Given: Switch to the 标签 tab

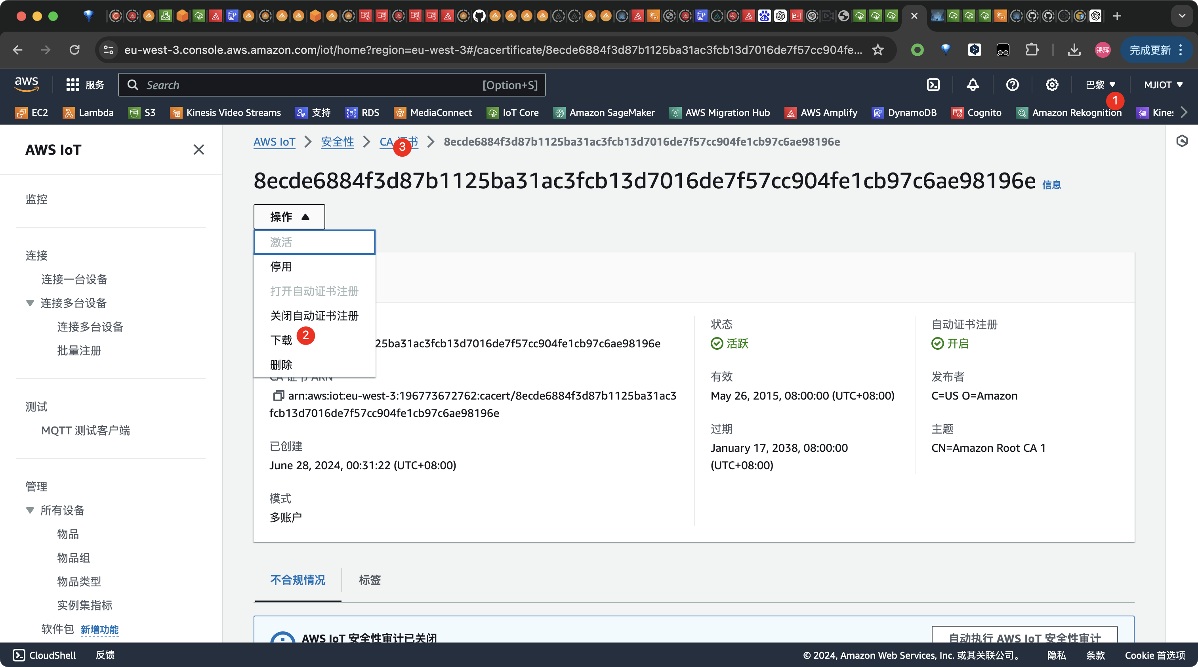Looking at the screenshot, I should click(x=370, y=580).
